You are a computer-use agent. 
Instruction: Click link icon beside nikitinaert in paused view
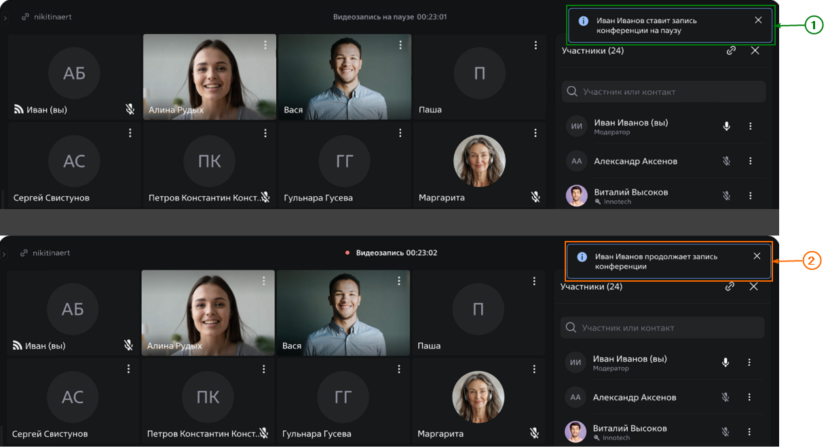[25, 17]
